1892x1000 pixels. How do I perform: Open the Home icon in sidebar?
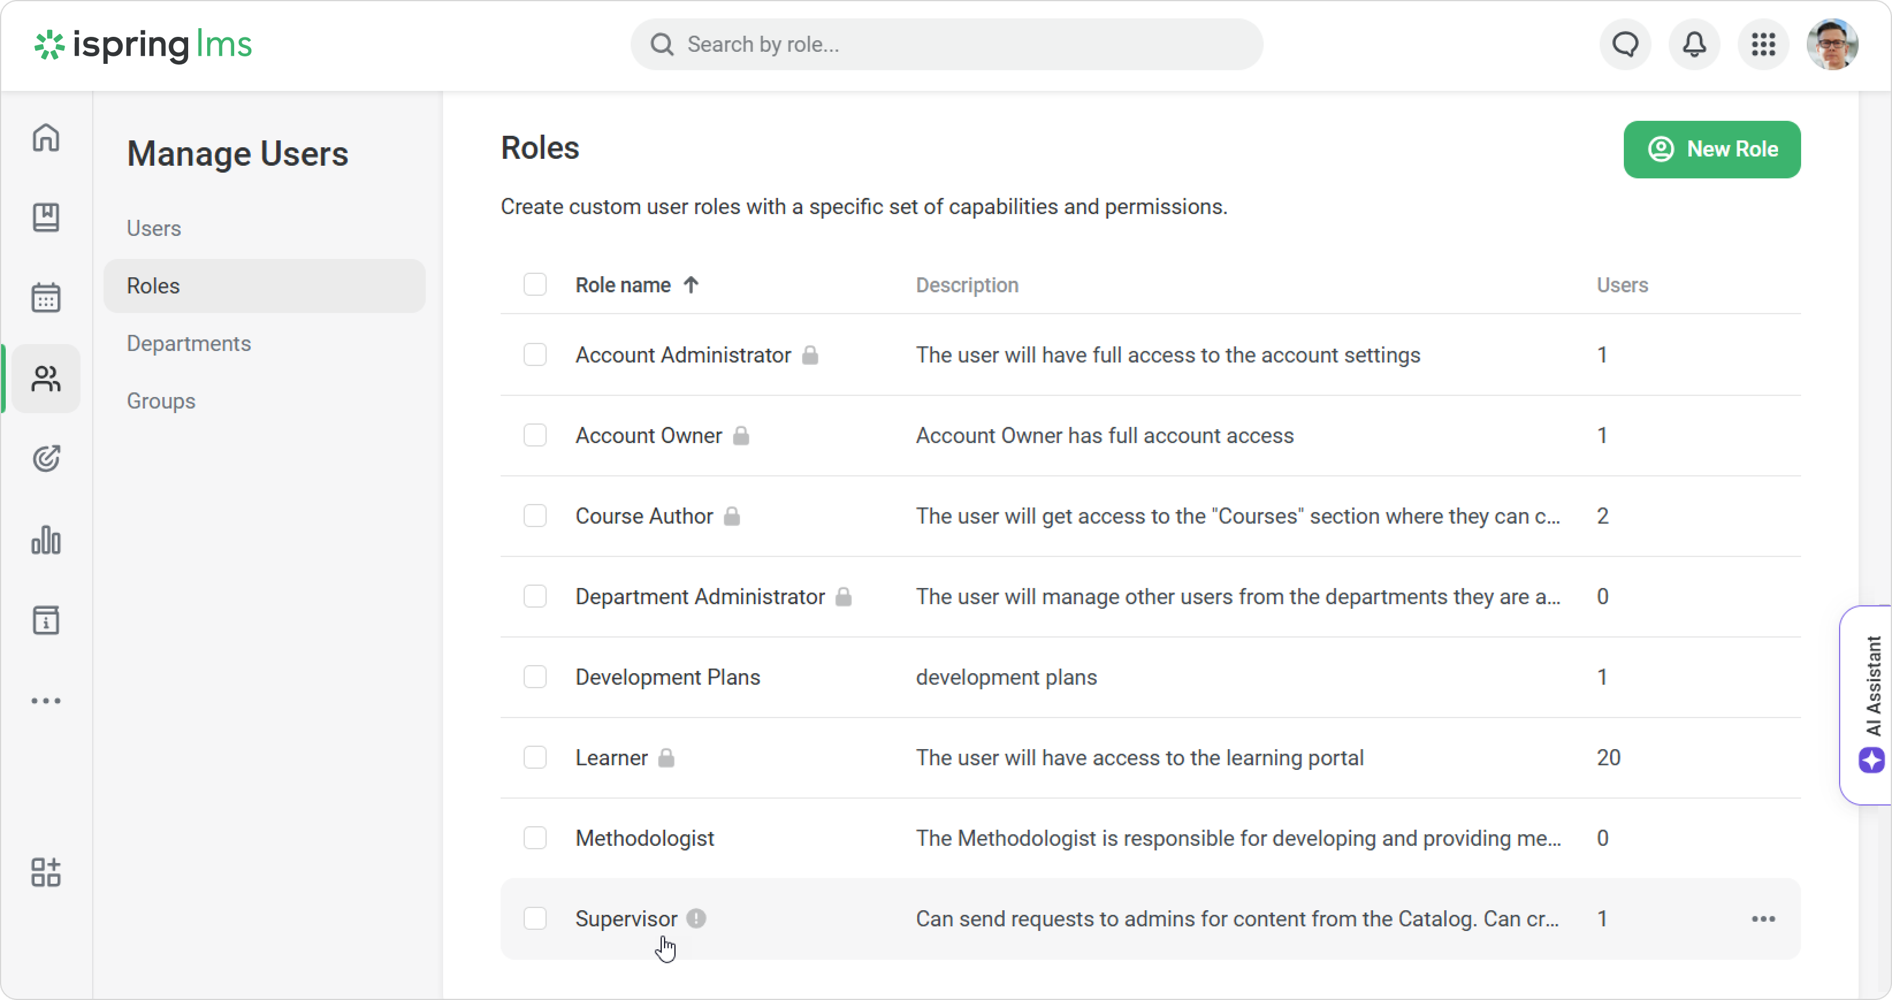(45, 138)
